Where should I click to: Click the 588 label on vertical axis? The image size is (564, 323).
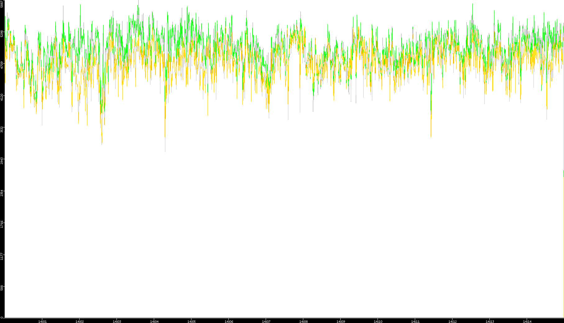[2, 288]
